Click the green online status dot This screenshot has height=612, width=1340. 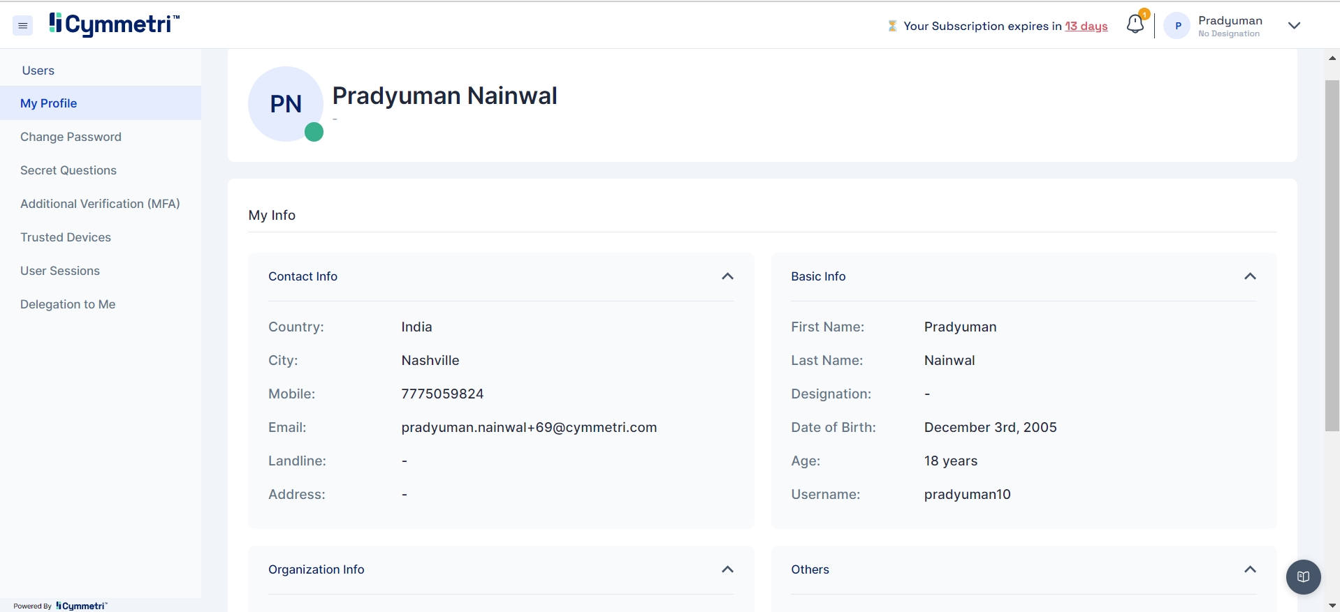[314, 132]
